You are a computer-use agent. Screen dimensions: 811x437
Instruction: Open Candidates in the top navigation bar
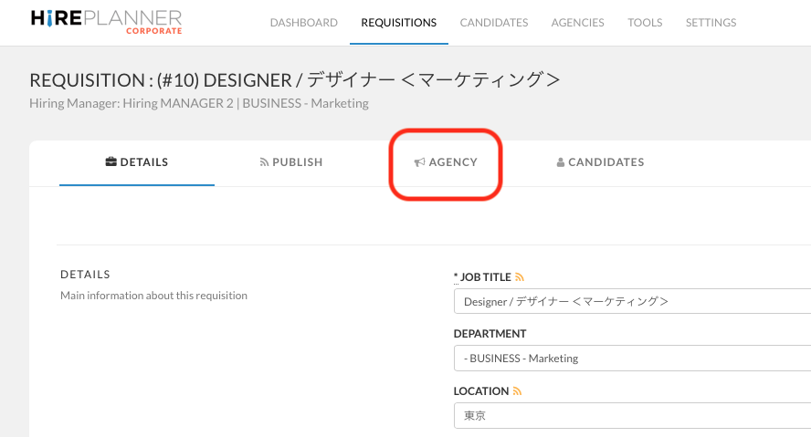click(493, 23)
